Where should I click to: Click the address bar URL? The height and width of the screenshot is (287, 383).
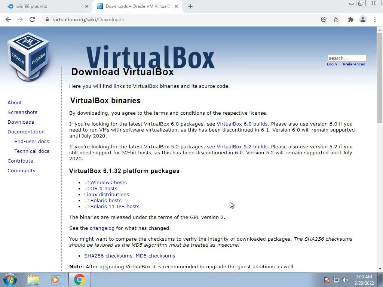point(88,19)
